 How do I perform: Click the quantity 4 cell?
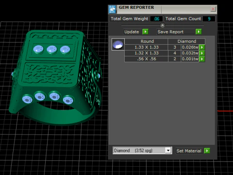[x=175, y=53]
